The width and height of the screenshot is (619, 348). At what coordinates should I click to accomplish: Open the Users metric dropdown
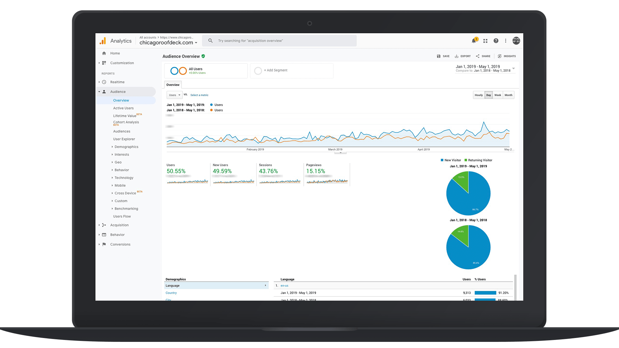174,95
